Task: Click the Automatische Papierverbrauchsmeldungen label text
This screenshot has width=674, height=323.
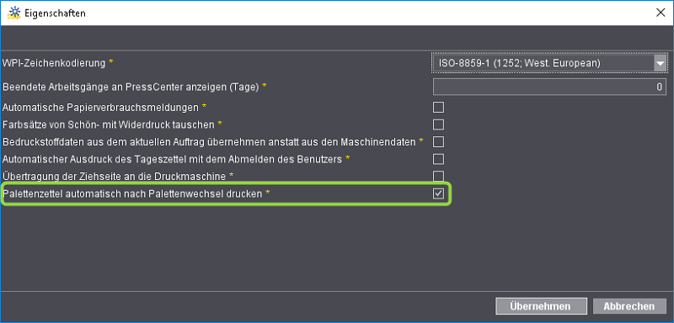Action: click(x=100, y=106)
